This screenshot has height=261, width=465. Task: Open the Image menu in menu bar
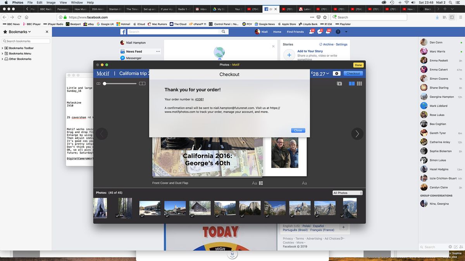[x=51, y=2]
